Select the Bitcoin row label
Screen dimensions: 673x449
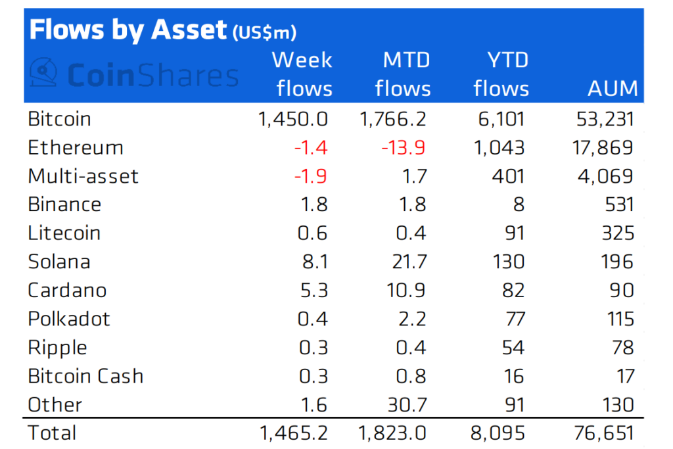59,119
